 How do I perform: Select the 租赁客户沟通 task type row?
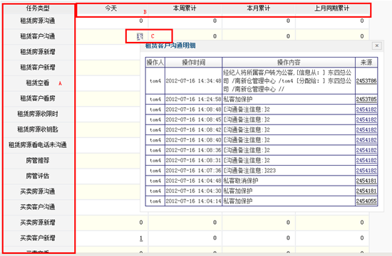click(38, 36)
